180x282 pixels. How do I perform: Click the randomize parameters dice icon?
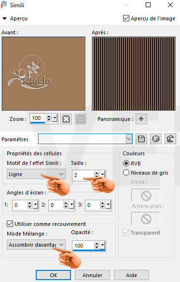click(156, 139)
